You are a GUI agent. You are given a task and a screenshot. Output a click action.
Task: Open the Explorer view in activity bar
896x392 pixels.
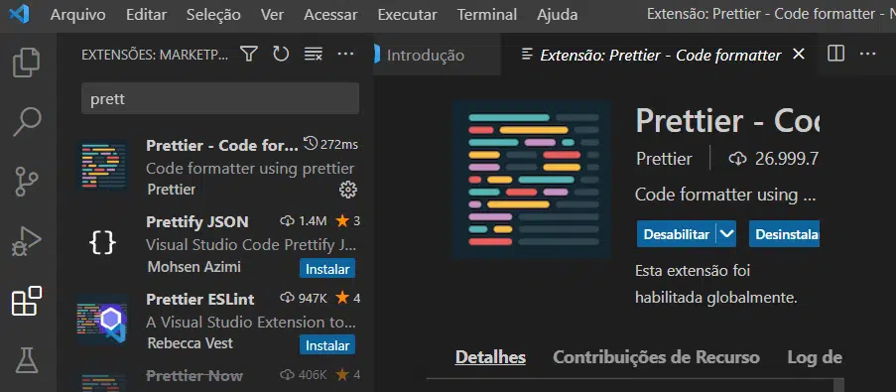[27, 63]
